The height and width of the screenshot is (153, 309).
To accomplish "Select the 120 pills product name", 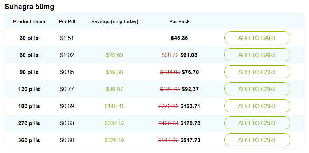I will 29,89.
